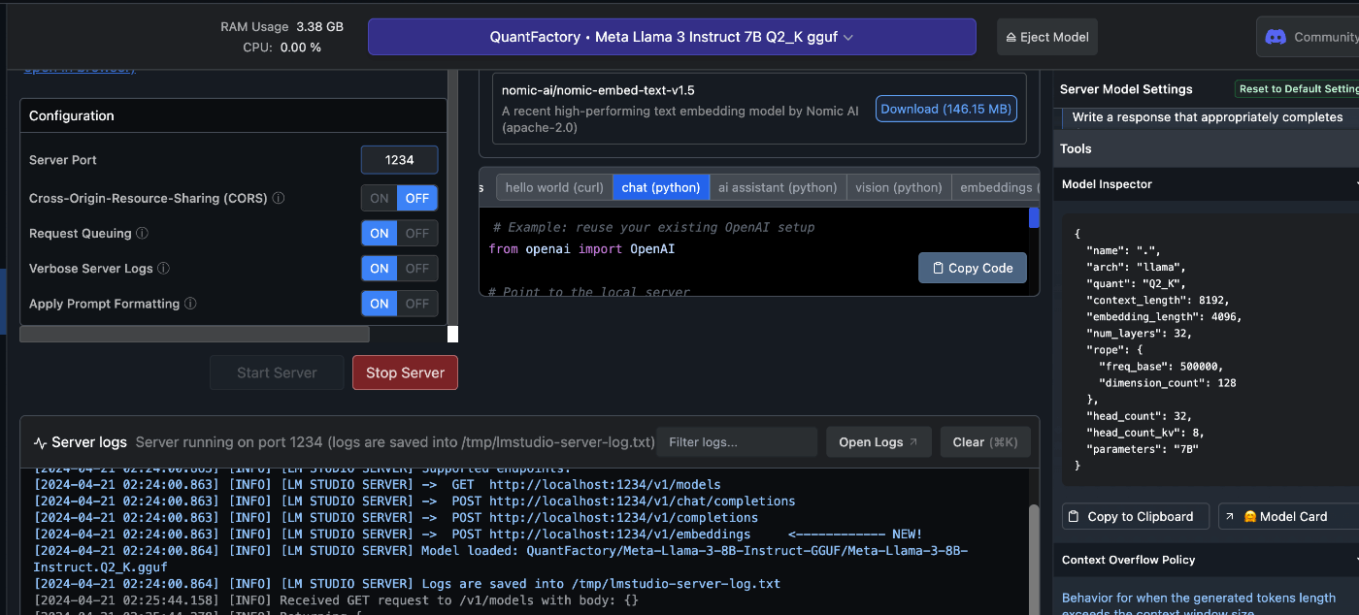Open the embeddings example tab
Viewport: 1359px width, 615px height.
click(996, 187)
